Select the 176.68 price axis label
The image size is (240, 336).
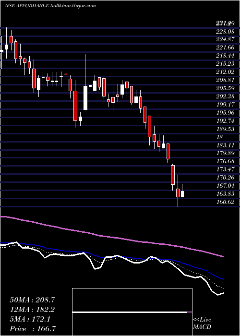point(225,162)
